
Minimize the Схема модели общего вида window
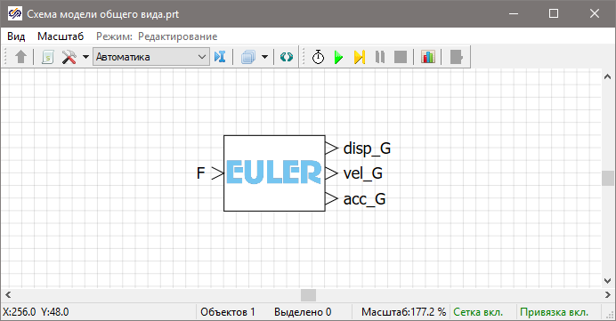click(x=514, y=13)
